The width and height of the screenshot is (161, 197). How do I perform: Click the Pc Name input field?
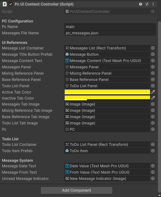click(x=110, y=27)
